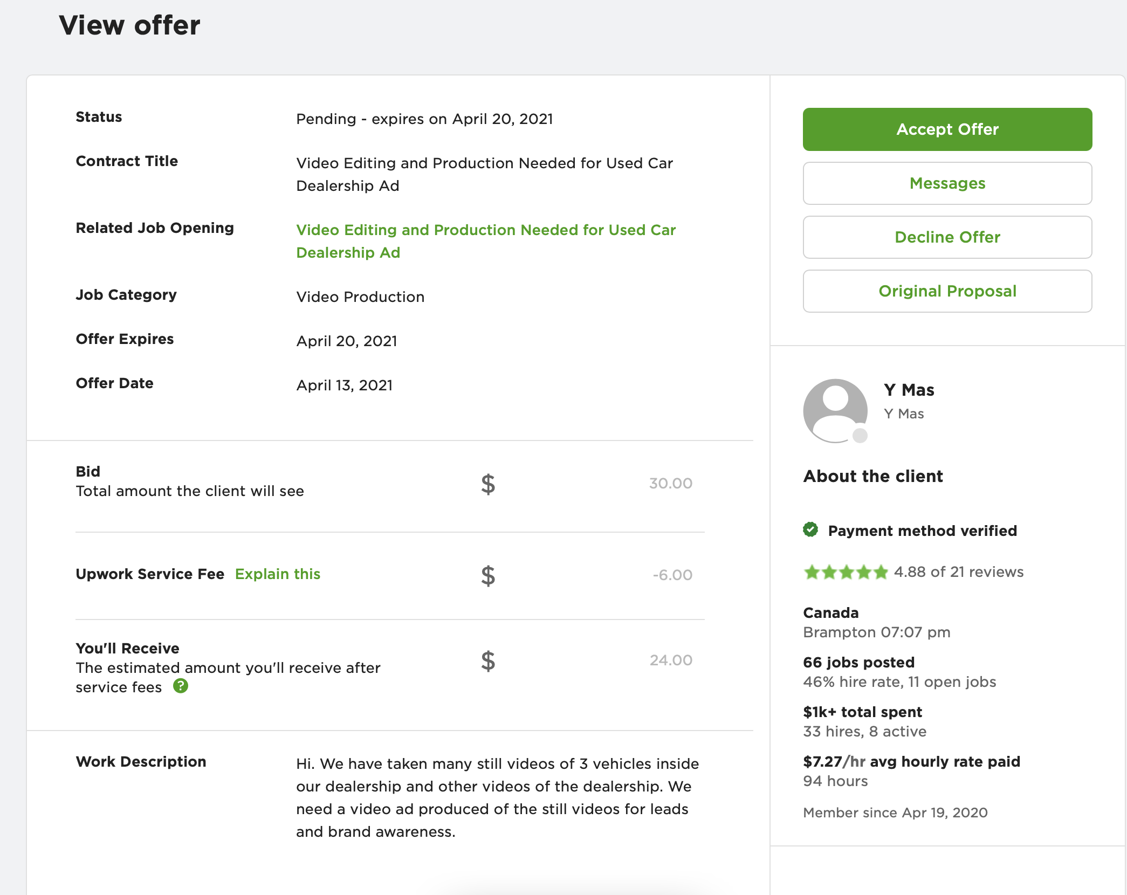View the Original Proposal
1127x895 pixels.
947,291
